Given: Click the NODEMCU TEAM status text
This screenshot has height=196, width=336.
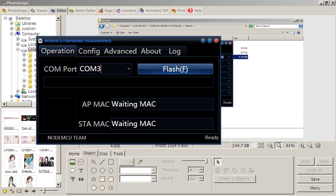Looking at the screenshot, I should click(67, 138).
